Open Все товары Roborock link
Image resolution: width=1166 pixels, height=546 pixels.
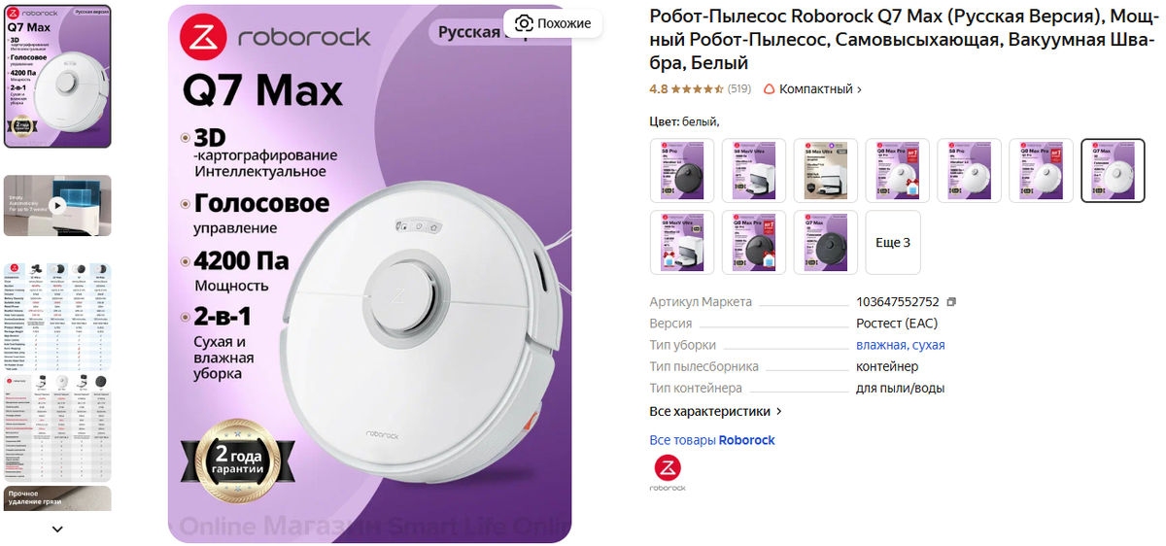[712, 440]
